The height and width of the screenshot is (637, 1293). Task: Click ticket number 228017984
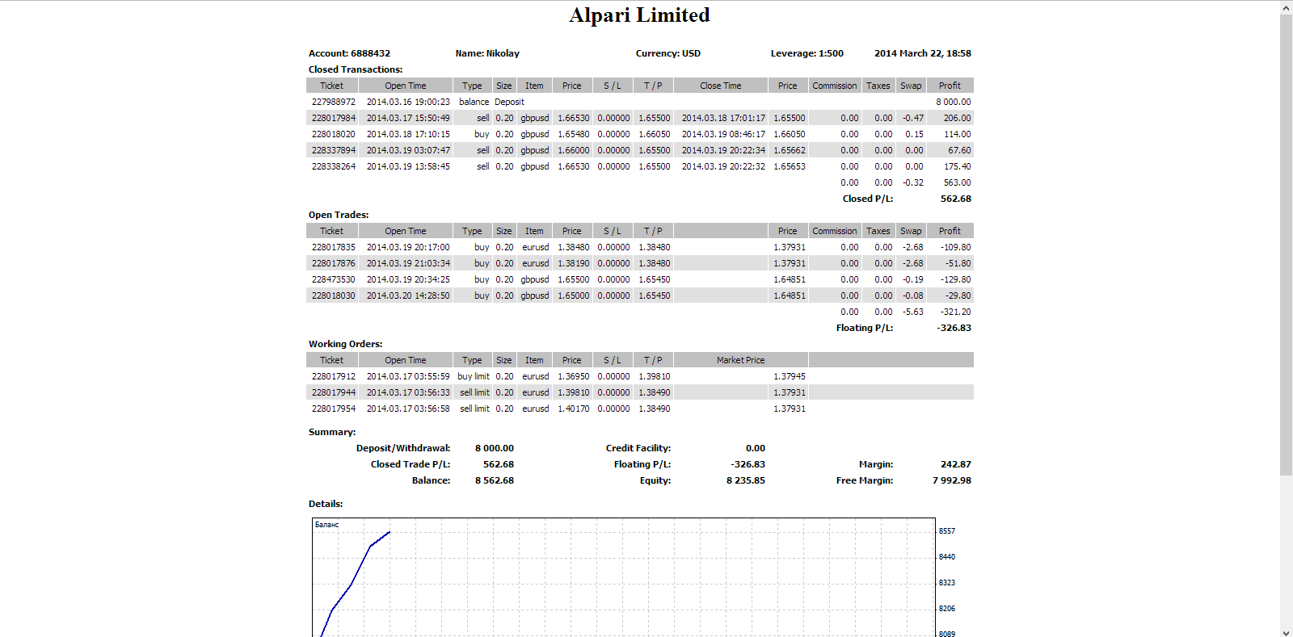click(x=334, y=118)
